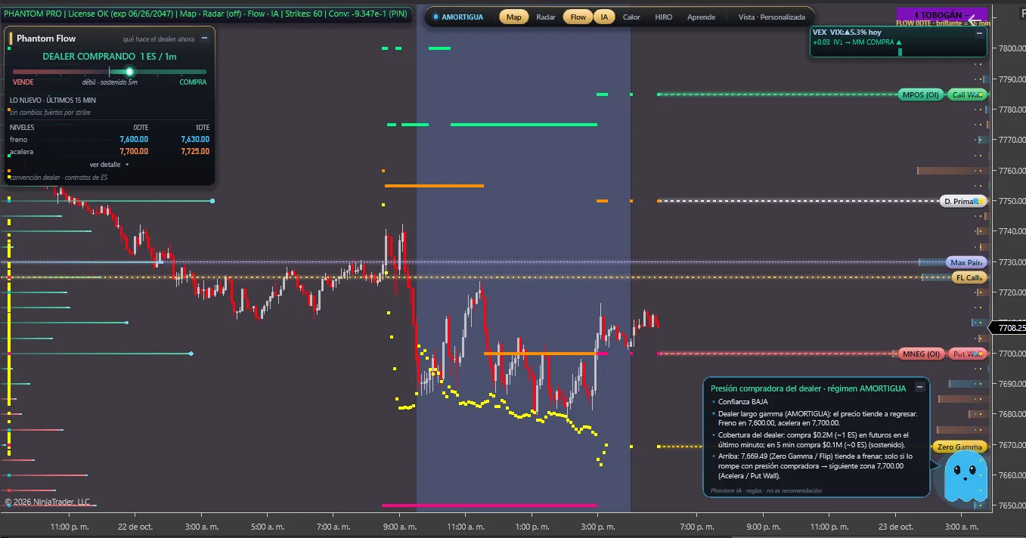1026x538 pixels.
Task: Disable the IA pill button
Action: click(x=604, y=17)
